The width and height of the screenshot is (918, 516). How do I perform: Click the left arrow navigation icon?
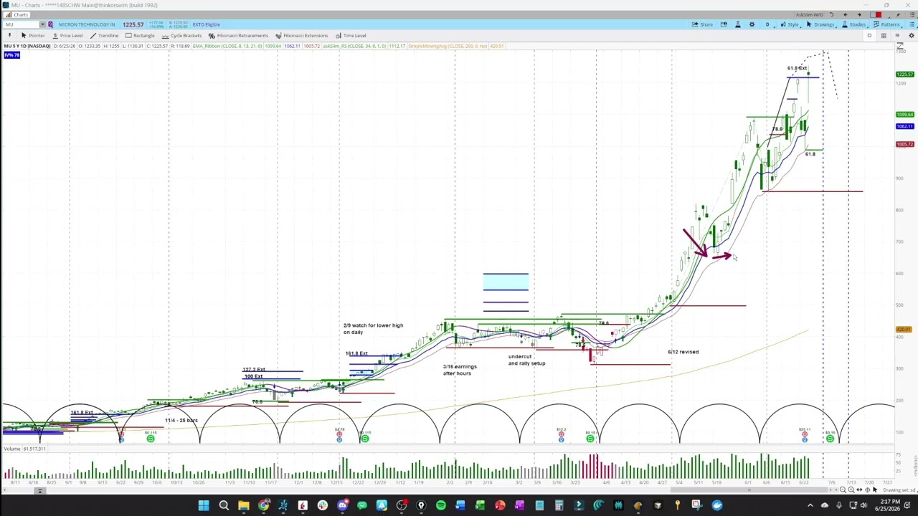point(846,14)
